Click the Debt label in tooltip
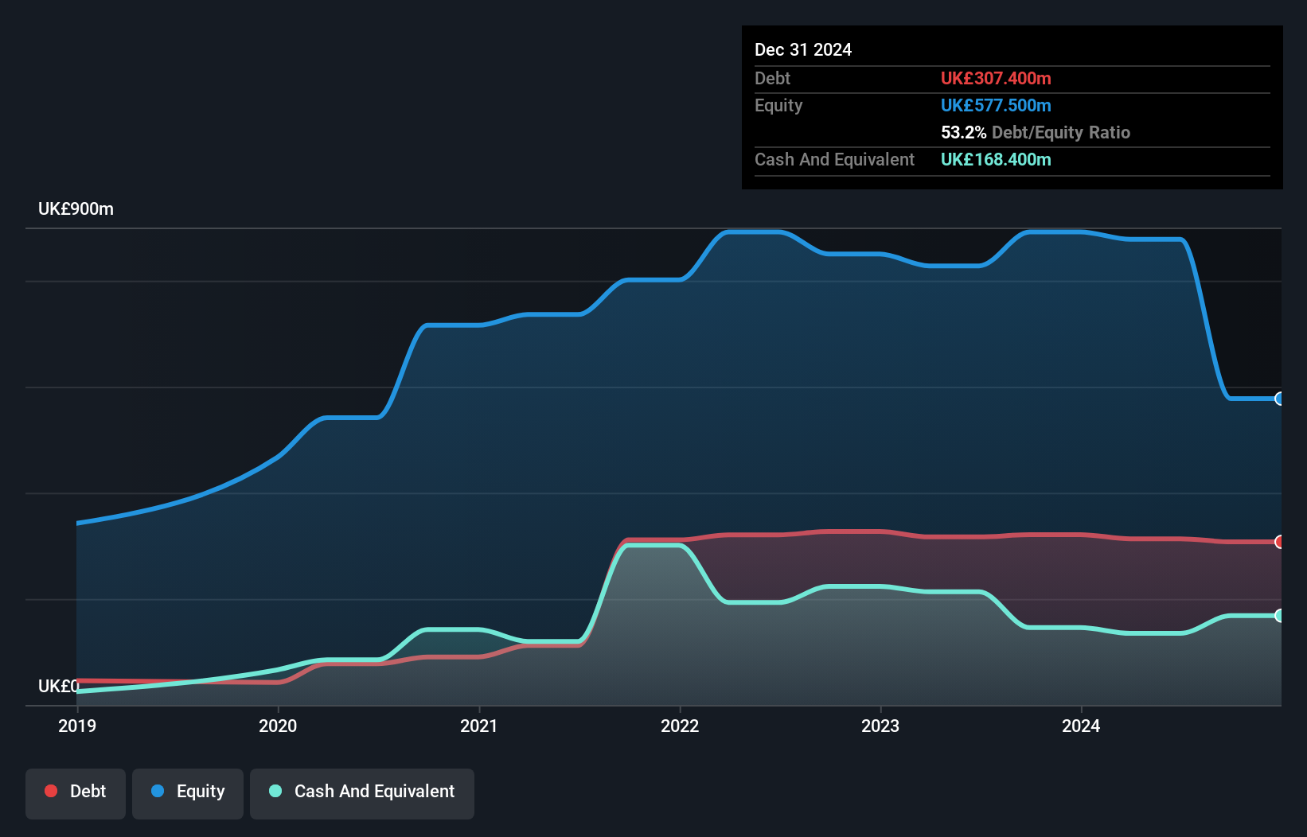Screen dimensions: 1307x837 pyautogui.click(x=772, y=78)
